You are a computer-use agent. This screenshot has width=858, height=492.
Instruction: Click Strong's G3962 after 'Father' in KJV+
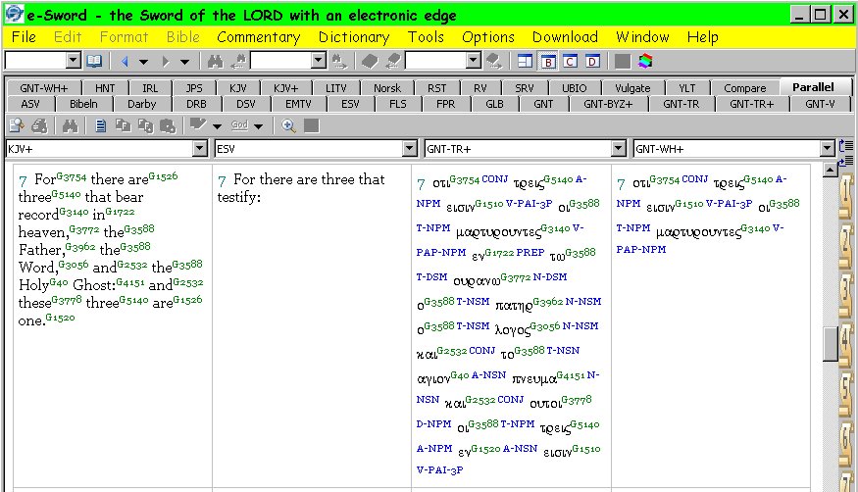tap(79, 247)
